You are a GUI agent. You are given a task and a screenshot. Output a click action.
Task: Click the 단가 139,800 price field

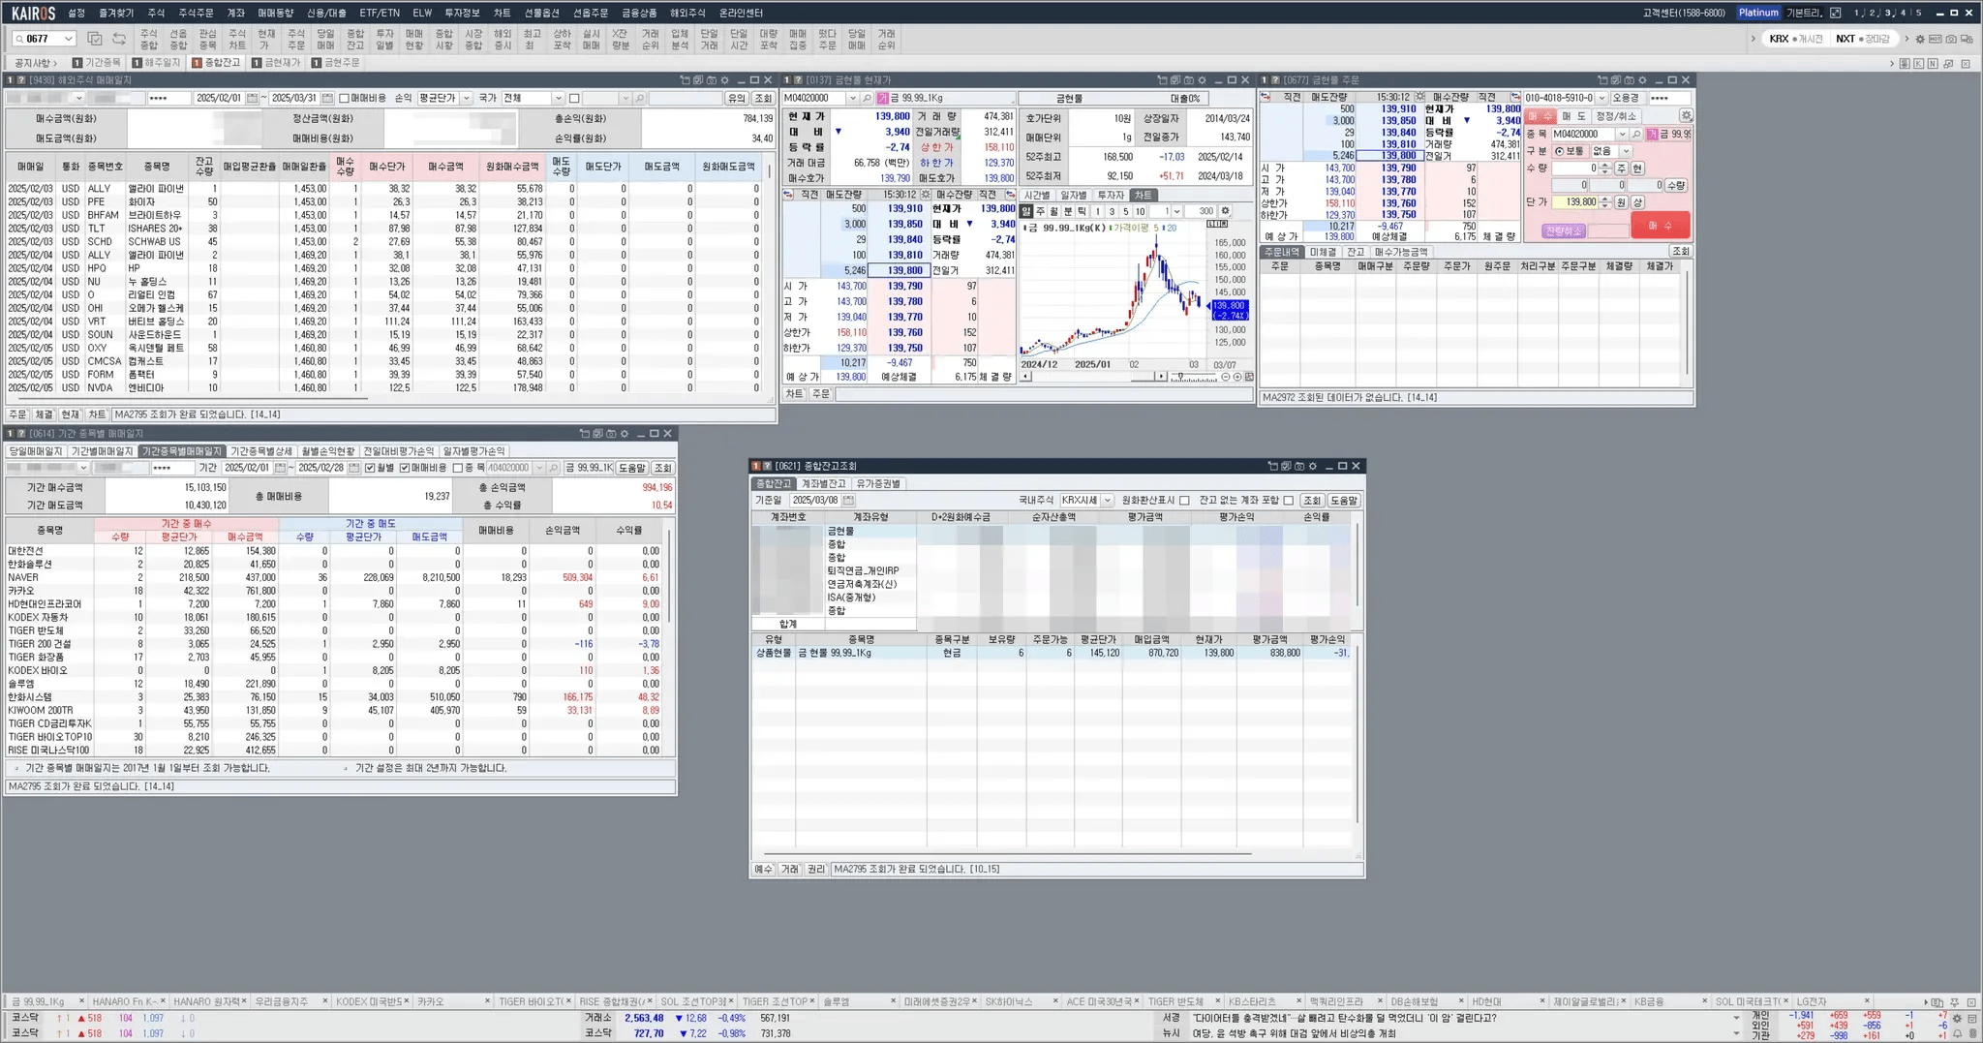(x=1573, y=202)
